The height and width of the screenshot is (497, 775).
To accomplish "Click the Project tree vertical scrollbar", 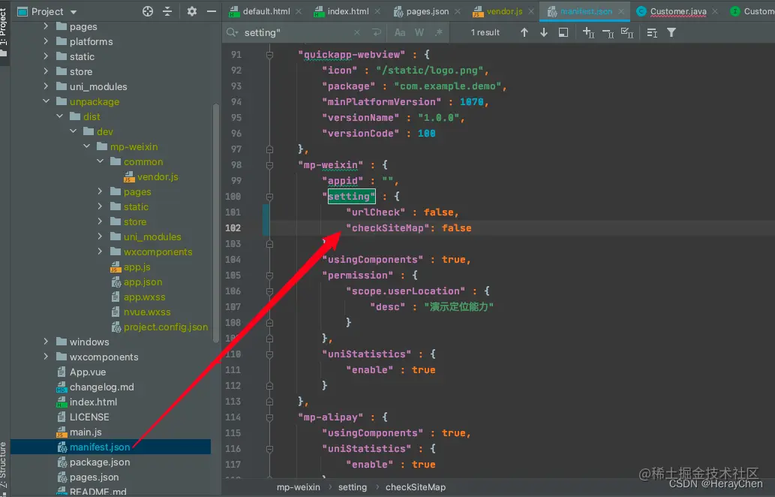I will click(x=215, y=222).
